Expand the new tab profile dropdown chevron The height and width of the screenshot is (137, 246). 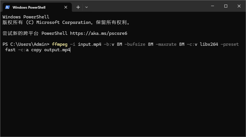[x=87, y=7]
